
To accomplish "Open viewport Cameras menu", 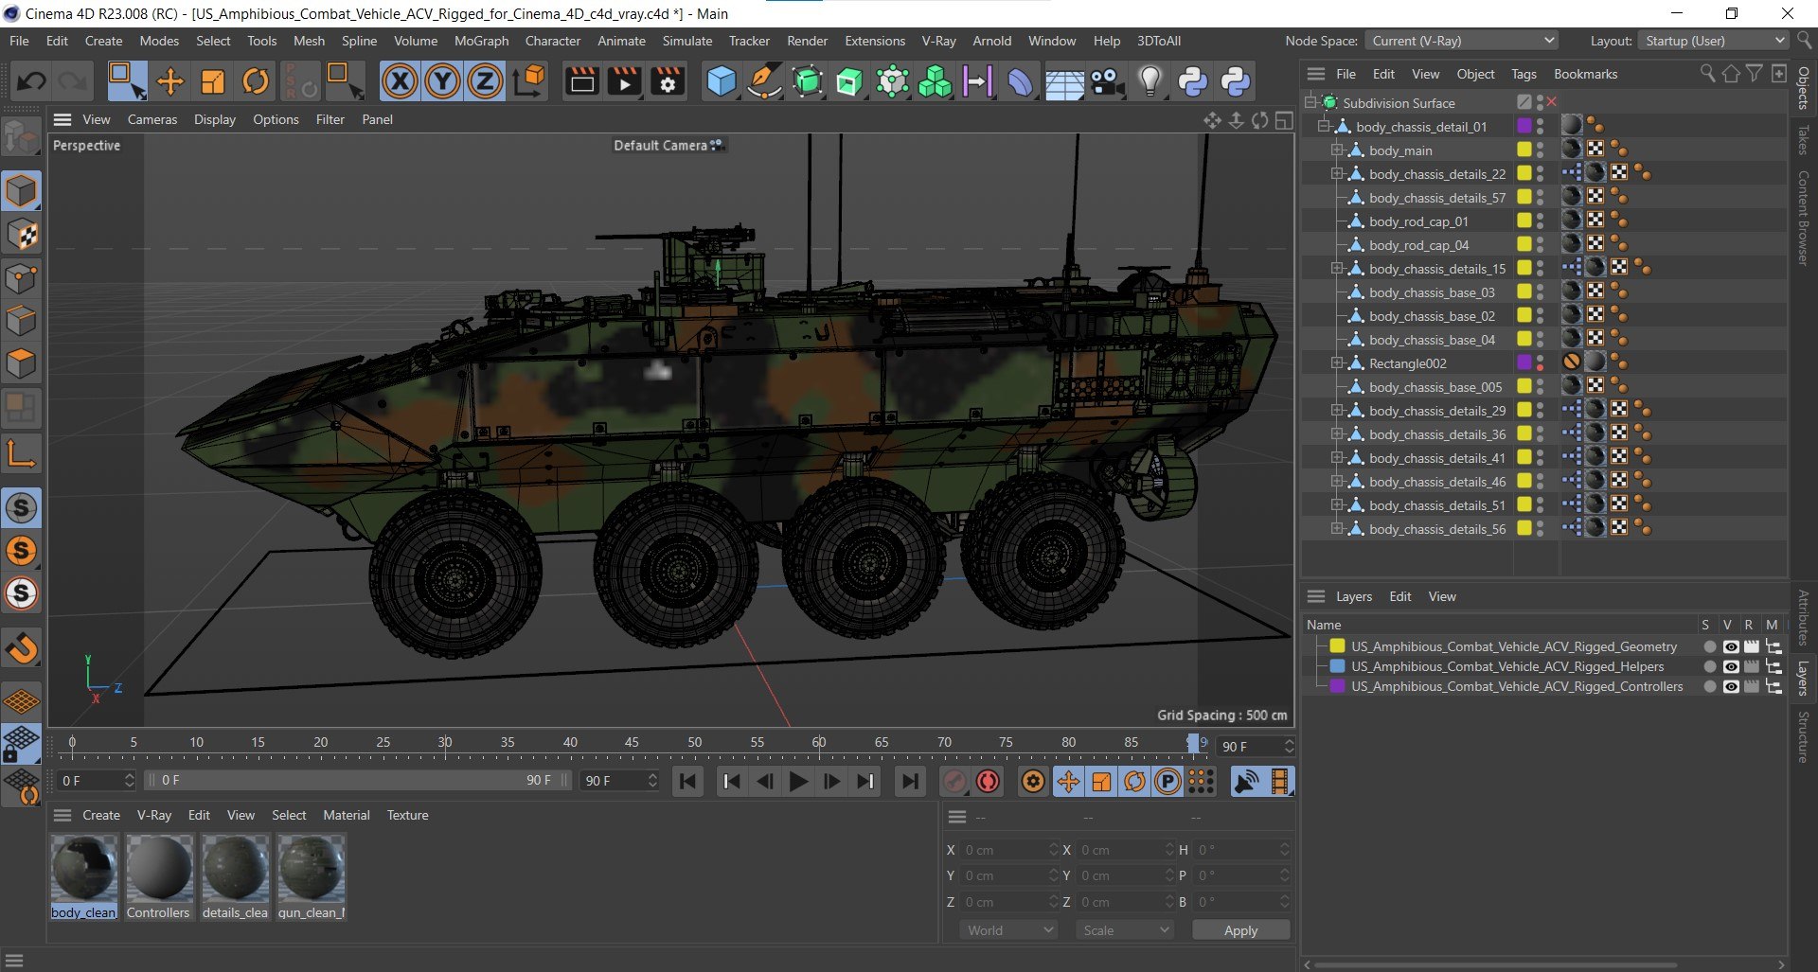I will (152, 119).
